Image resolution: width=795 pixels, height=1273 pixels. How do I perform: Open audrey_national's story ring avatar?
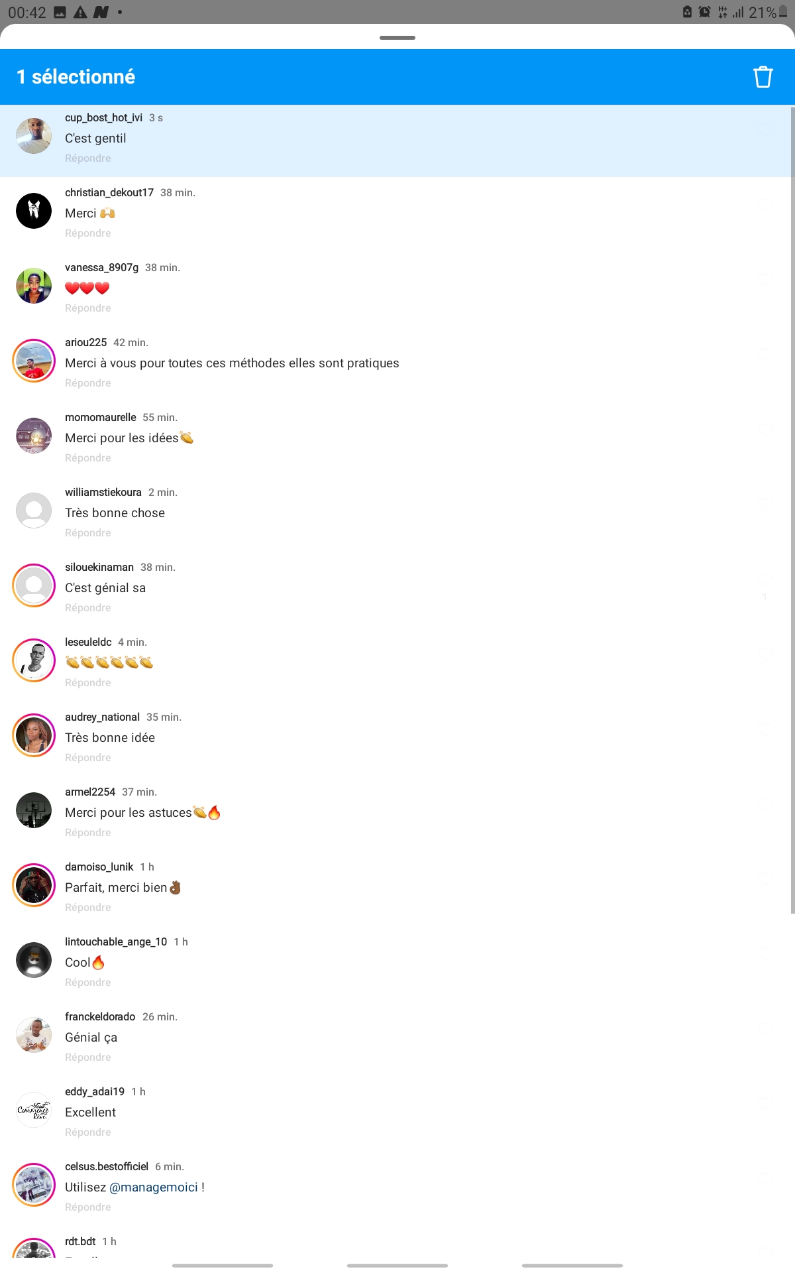(34, 735)
